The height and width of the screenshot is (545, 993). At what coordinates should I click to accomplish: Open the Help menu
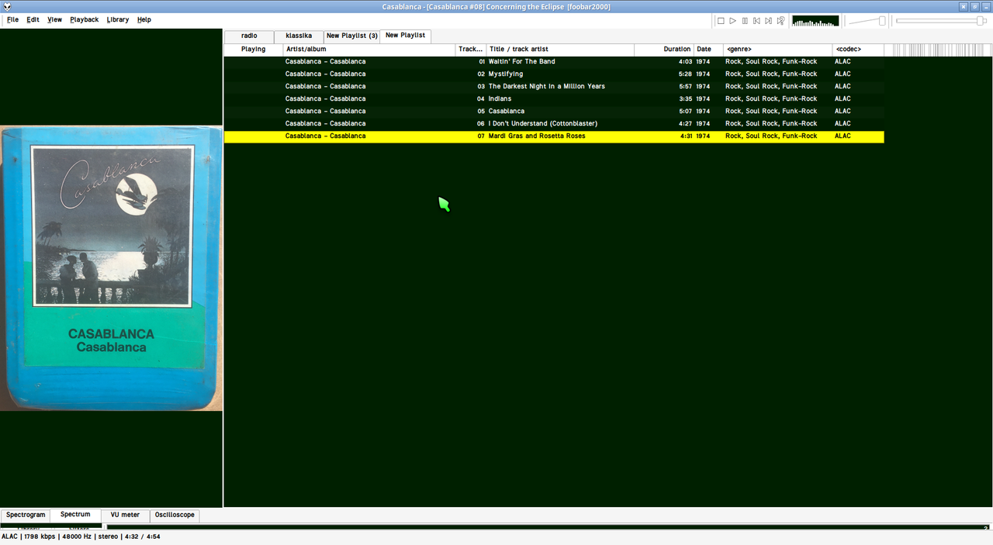click(x=144, y=19)
